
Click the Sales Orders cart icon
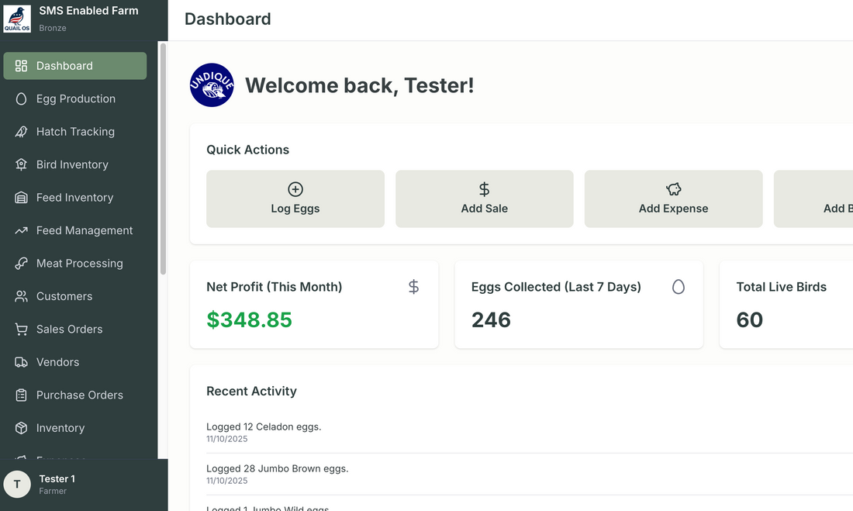(x=22, y=330)
